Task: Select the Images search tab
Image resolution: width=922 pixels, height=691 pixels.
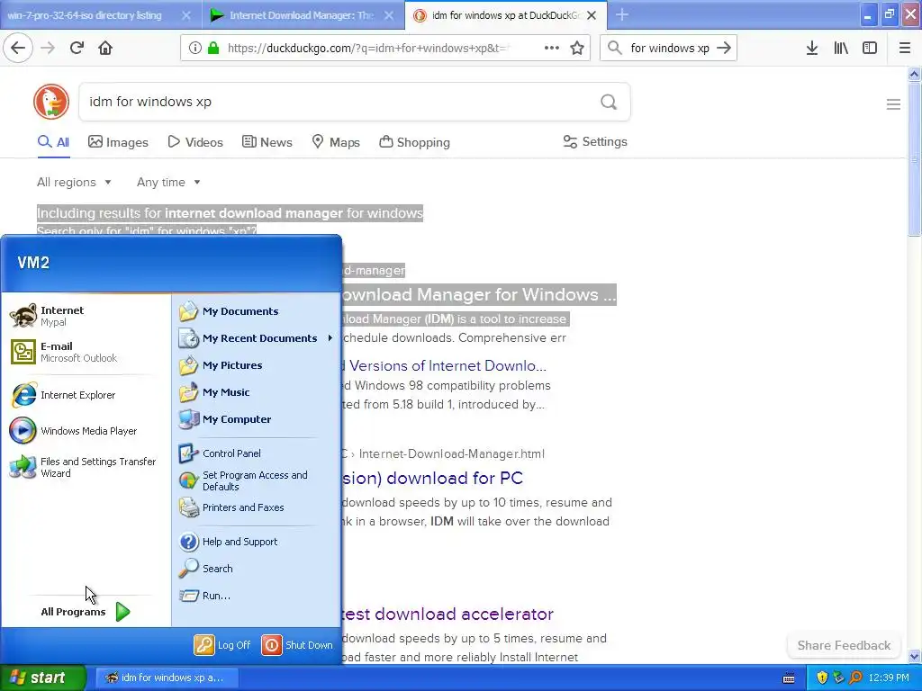Action: coord(118,142)
